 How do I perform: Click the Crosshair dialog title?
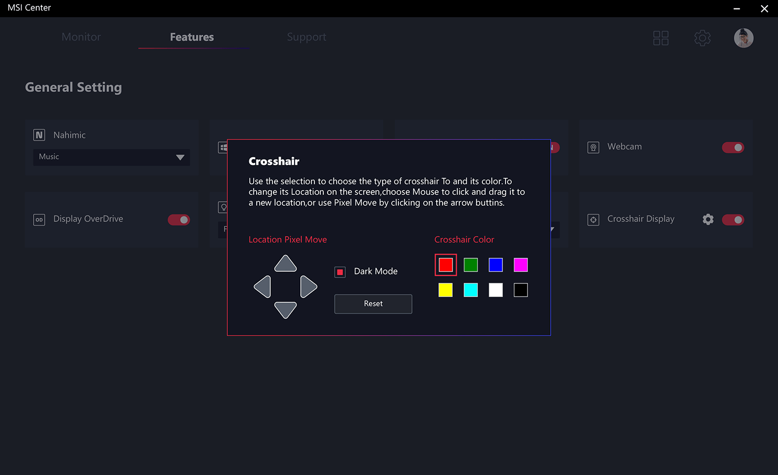(274, 161)
